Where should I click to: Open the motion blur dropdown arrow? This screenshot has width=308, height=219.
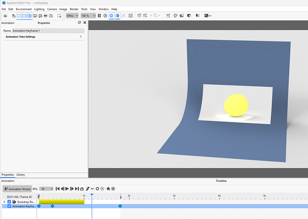[92, 189]
